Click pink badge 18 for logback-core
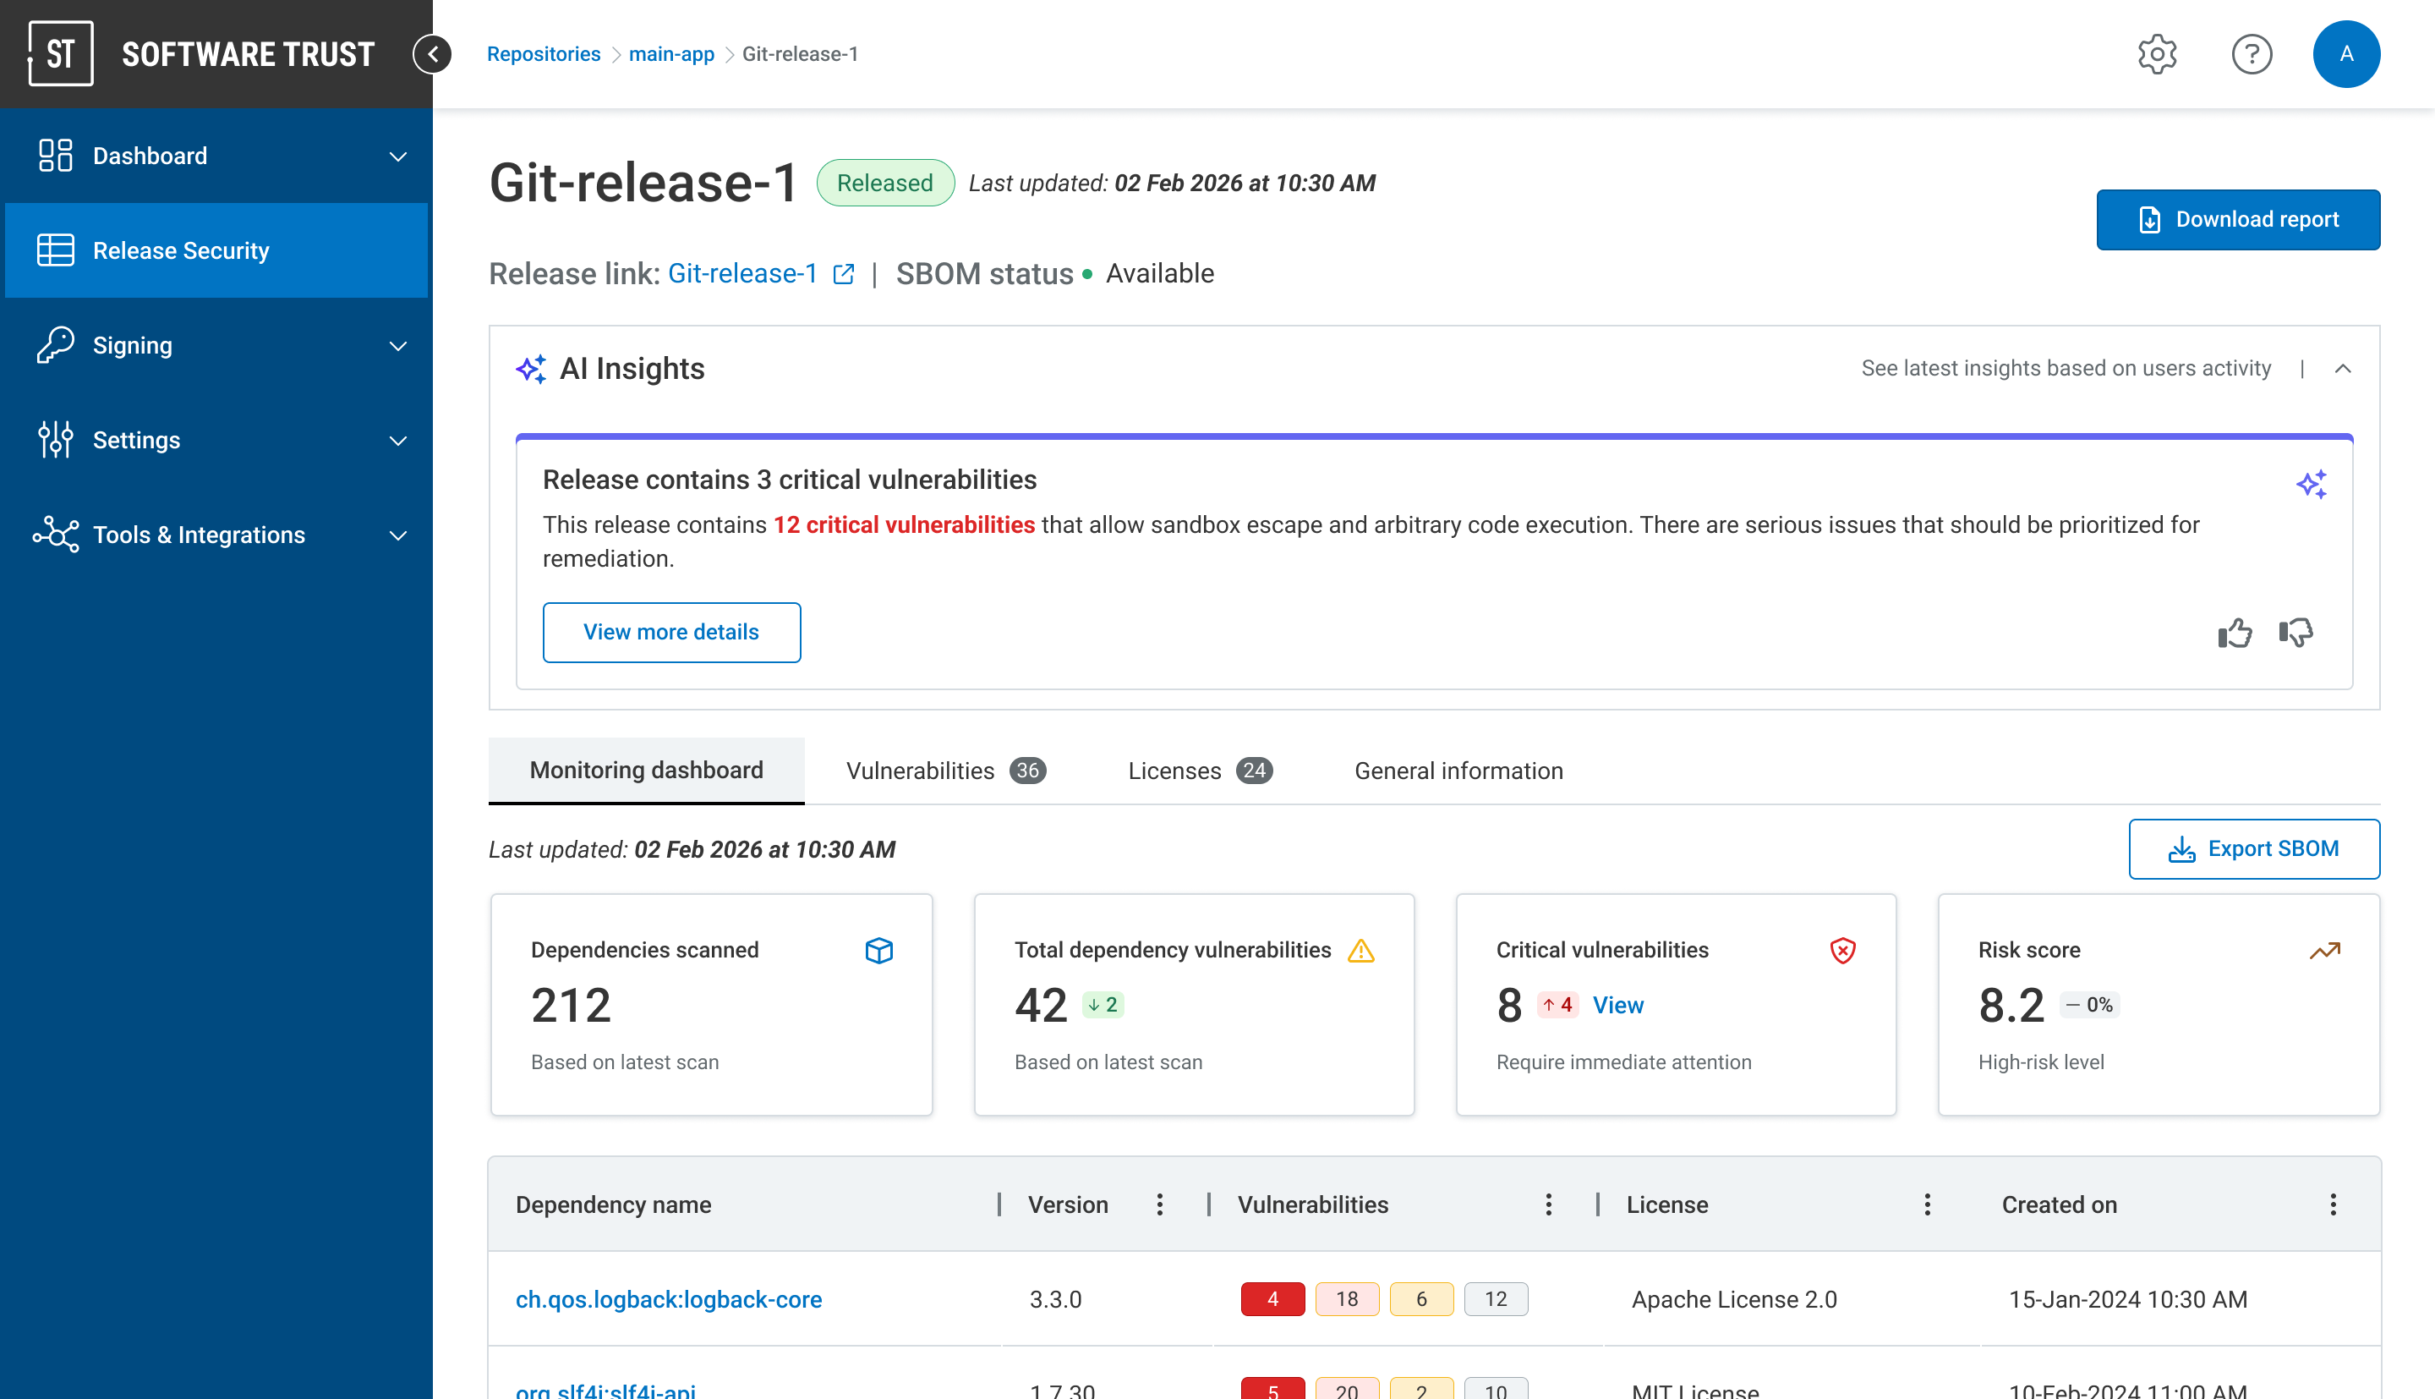Screen dimensions: 2435x1399 point(1346,1299)
